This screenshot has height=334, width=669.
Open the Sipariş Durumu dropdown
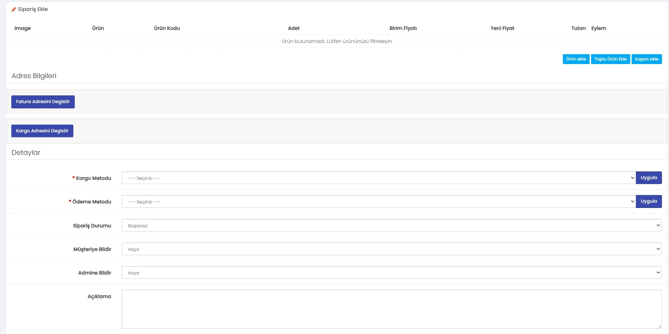point(391,226)
